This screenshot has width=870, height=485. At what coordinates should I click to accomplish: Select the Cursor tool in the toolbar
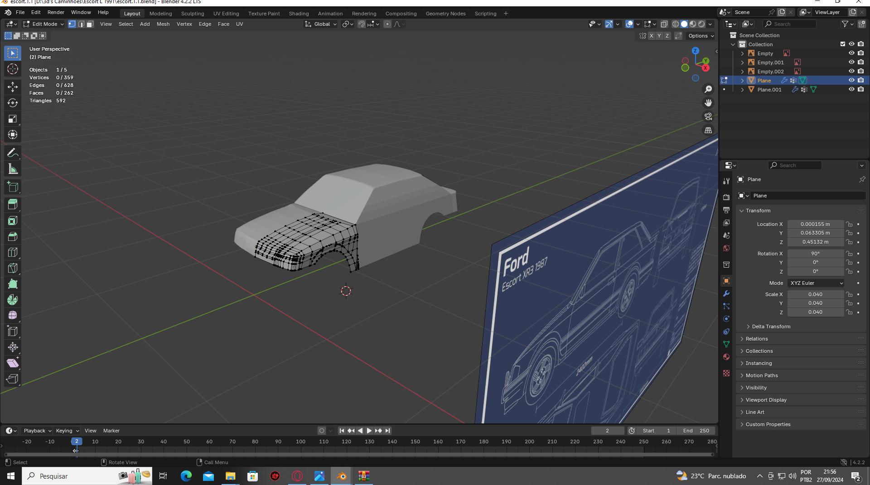(x=13, y=69)
